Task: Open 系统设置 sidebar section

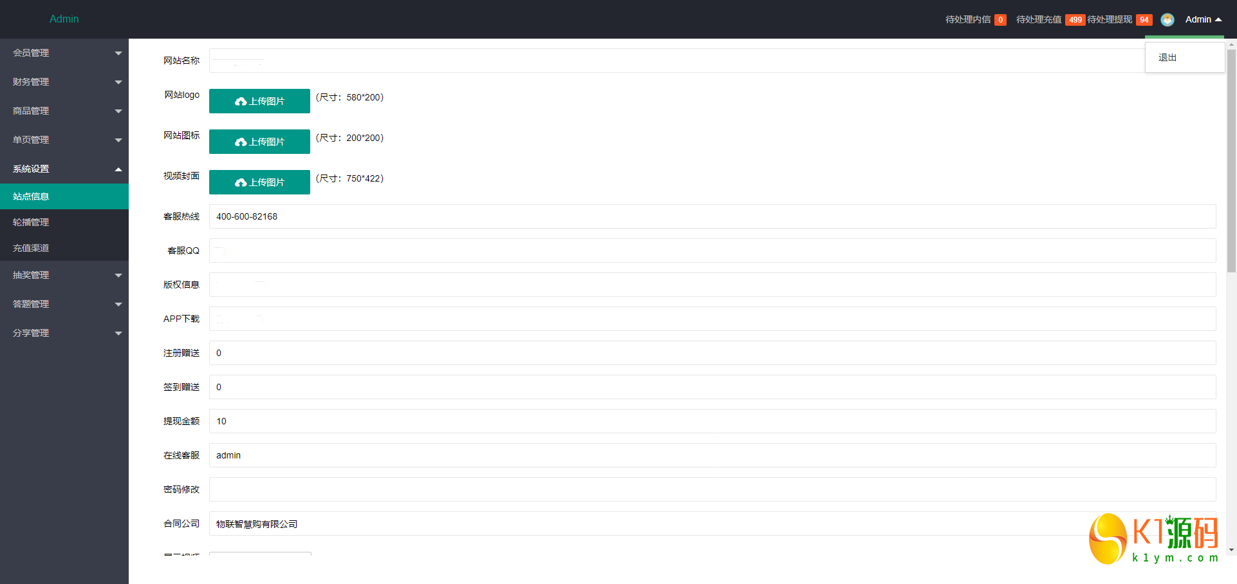Action: point(64,169)
